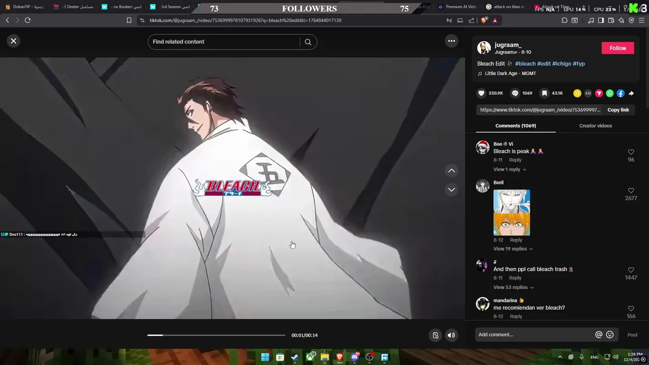Like Beril's image comment
Viewport: 649px width, 365px height.
pyautogui.click(x=631, y=191)
